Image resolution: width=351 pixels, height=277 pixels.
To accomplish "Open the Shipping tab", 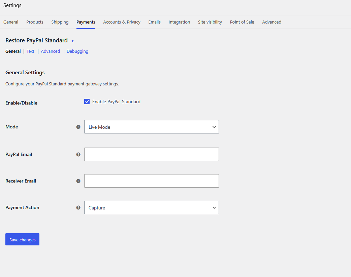I will 60,22.
